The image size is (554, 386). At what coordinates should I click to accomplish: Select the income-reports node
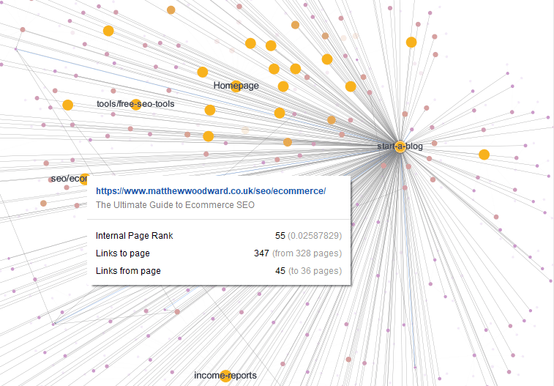coord(225,376)
